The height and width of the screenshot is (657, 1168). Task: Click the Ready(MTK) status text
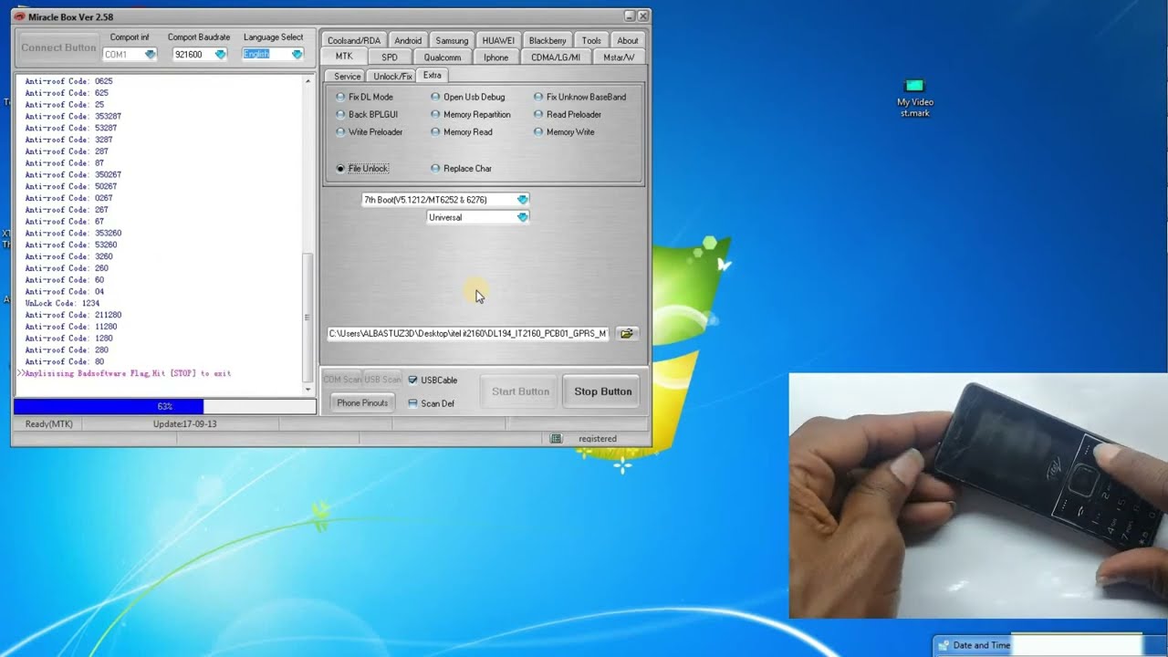pyautogui.click(x=49, y=424)
